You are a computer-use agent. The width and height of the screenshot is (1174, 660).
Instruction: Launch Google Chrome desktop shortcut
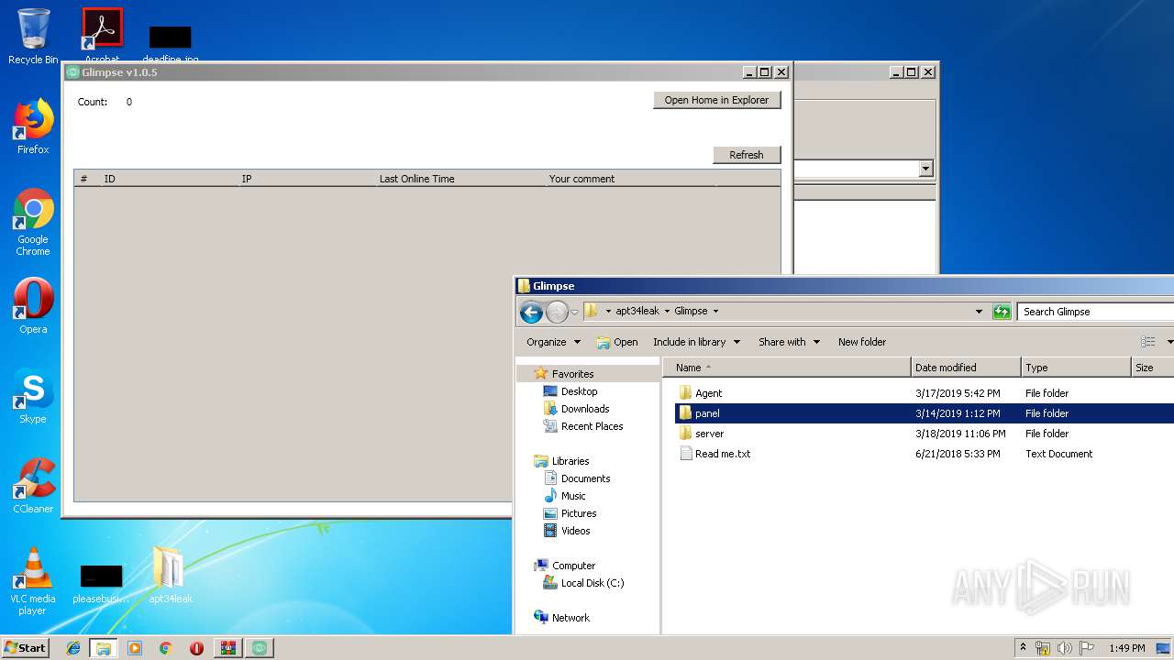coord(33,222)
